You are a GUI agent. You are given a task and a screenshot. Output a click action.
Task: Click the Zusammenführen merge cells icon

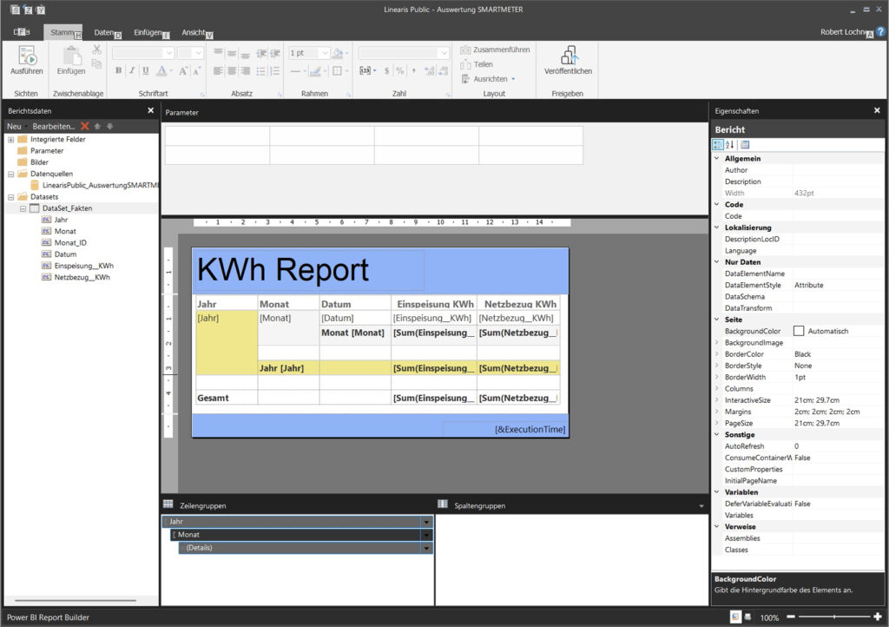(466, 49)
